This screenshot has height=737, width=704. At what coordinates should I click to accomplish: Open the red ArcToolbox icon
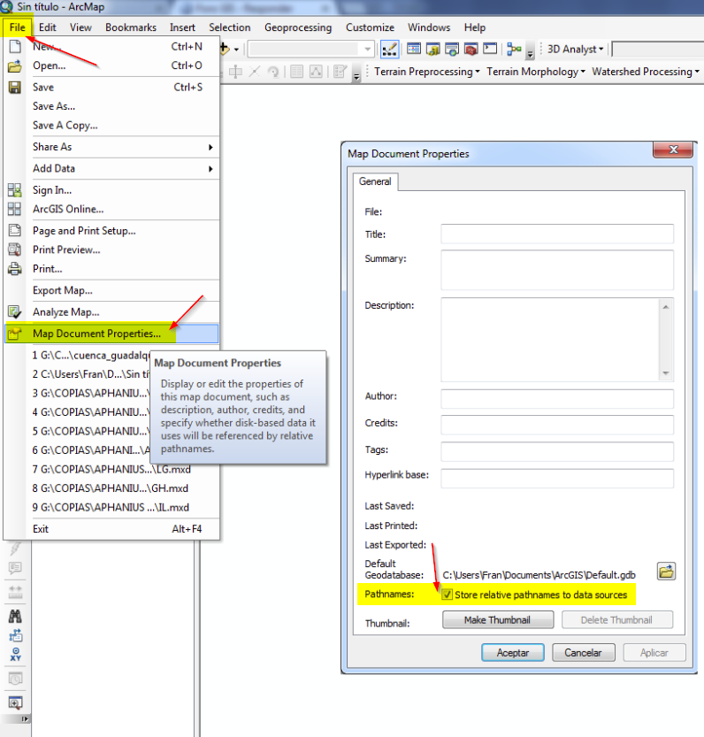(x=471, y=49)
